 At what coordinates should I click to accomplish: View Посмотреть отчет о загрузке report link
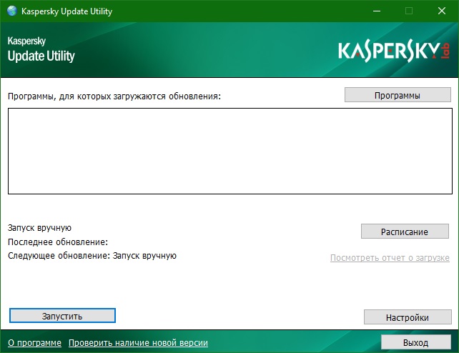(x=390, y=258)
